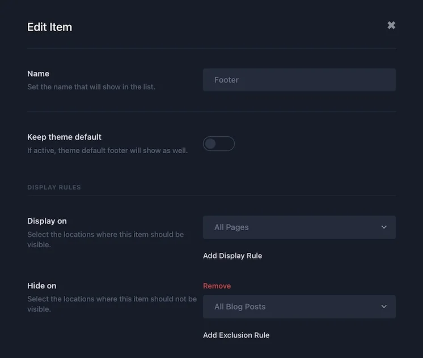This screenshot has height=358, width=423.
Task: Click the Display on label
Action: point(47,221)
